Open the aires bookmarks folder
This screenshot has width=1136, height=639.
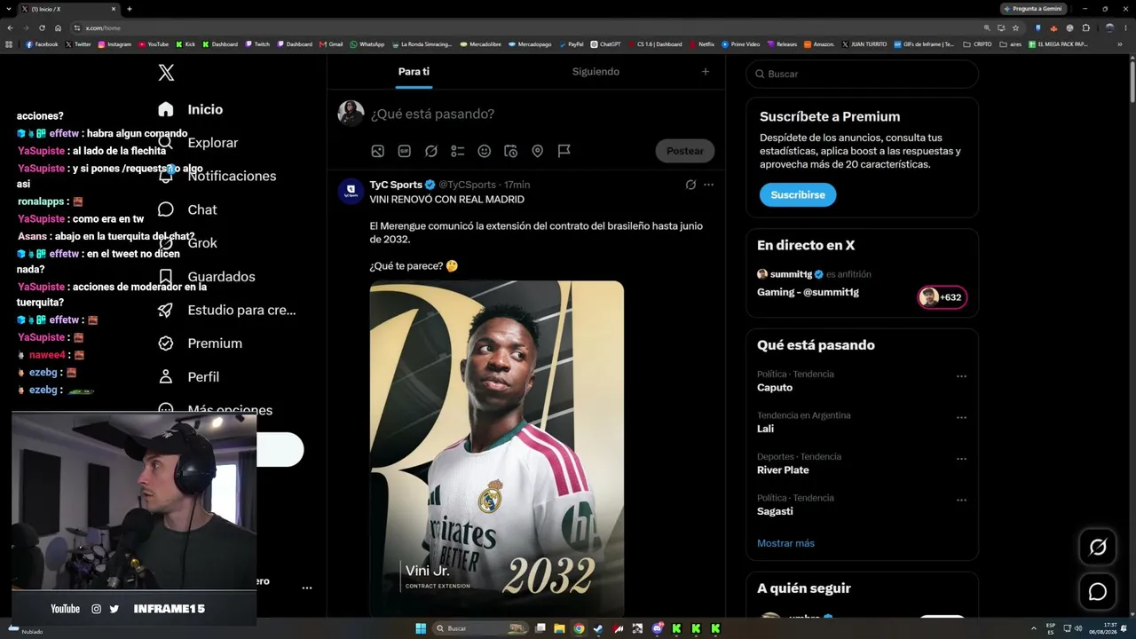tap(1011, 44)
